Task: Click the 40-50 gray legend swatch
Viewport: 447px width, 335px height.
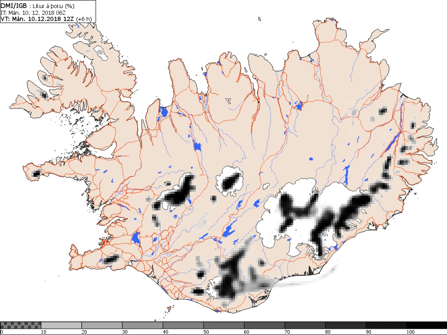Action: (x=183, y=325)
